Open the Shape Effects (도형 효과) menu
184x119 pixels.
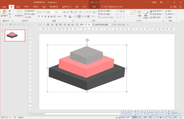(x=156, y=17)
